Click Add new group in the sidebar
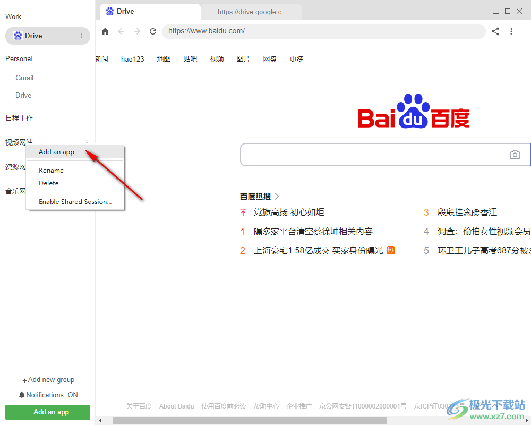This screenshot has height=425, width=531. [48, 380]
